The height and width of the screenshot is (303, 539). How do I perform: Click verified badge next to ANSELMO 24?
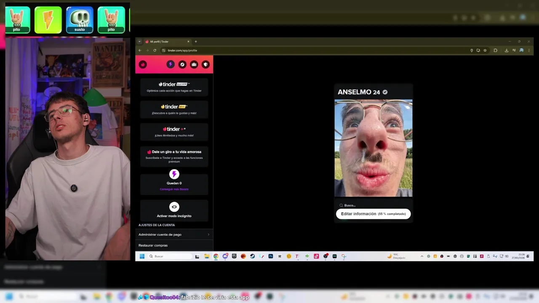click(x=385, y=92)
